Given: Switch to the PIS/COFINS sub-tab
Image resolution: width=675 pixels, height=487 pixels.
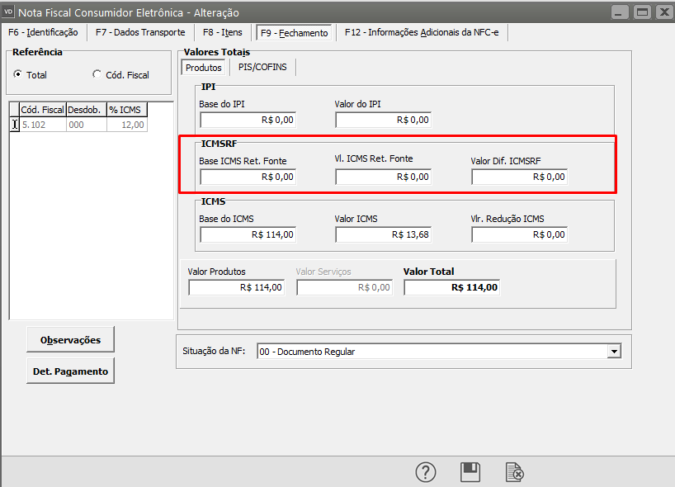Looking at the screenshot, I should 262,67.
